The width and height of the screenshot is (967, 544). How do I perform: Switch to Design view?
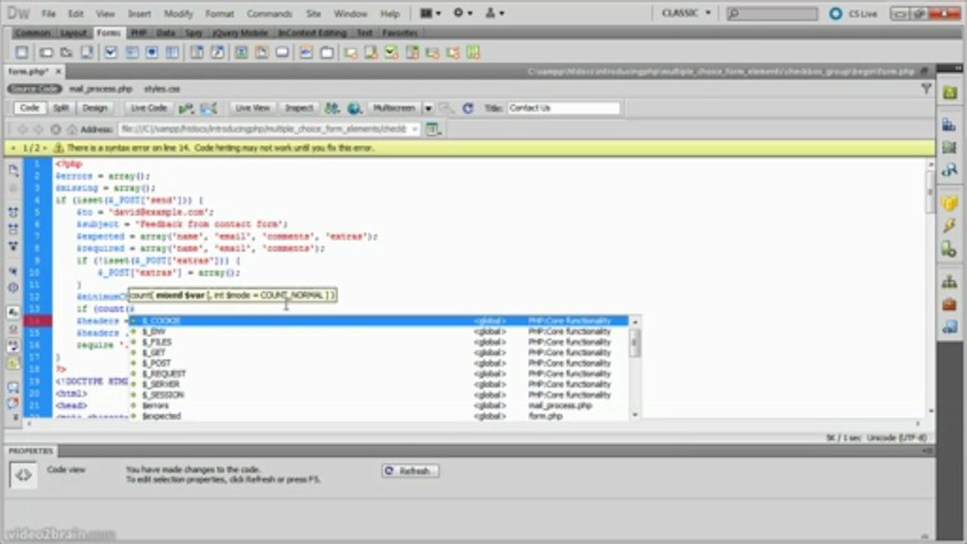pos(95,108)
